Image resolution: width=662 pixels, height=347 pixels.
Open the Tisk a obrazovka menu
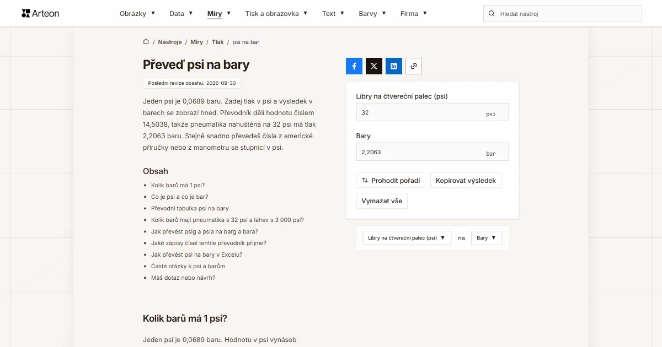point(276,13)
